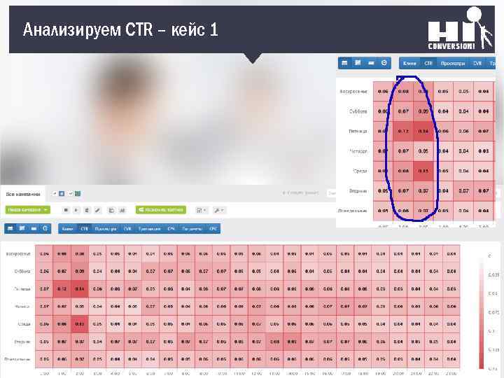Switch to the tab between CPA and CPC
This screenshot has height=378, width=504.
pyautogui.click(x=192, y=229)
